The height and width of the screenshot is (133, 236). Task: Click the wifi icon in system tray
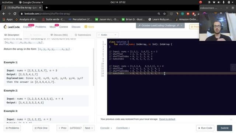click(214, 2)
